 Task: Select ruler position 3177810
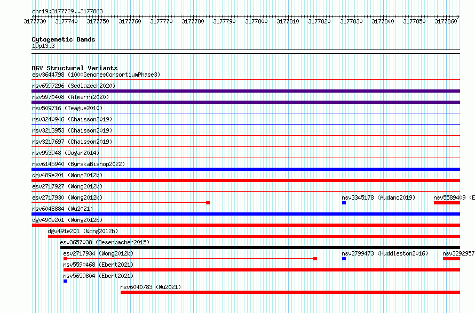tap(288, 21)
